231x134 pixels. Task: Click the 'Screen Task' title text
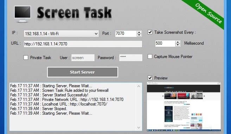point(75,13)
